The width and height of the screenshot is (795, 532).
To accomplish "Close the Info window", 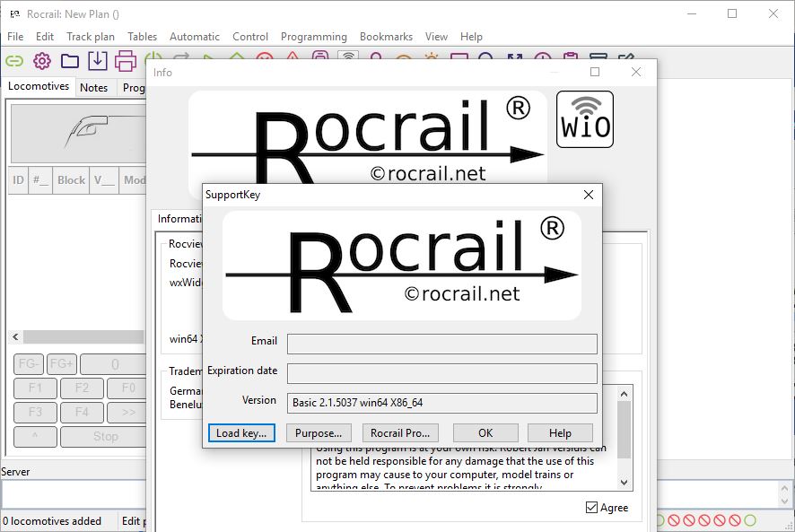I will click(636, 72).
